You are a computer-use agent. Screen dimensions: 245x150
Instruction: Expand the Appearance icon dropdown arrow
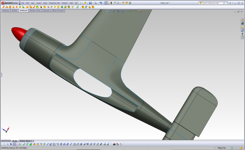[137, 11]
